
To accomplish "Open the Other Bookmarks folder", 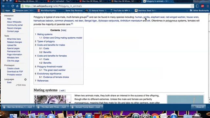I will coord(199,10).
